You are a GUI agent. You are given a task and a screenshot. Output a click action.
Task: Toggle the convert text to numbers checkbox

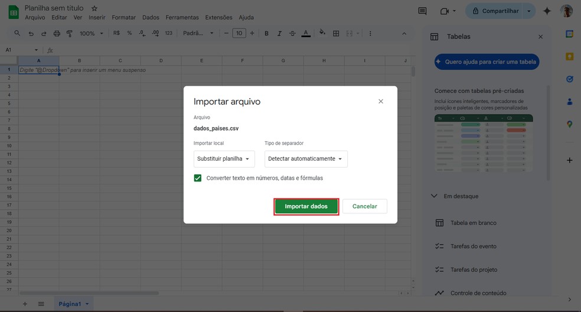pos(198,178)
